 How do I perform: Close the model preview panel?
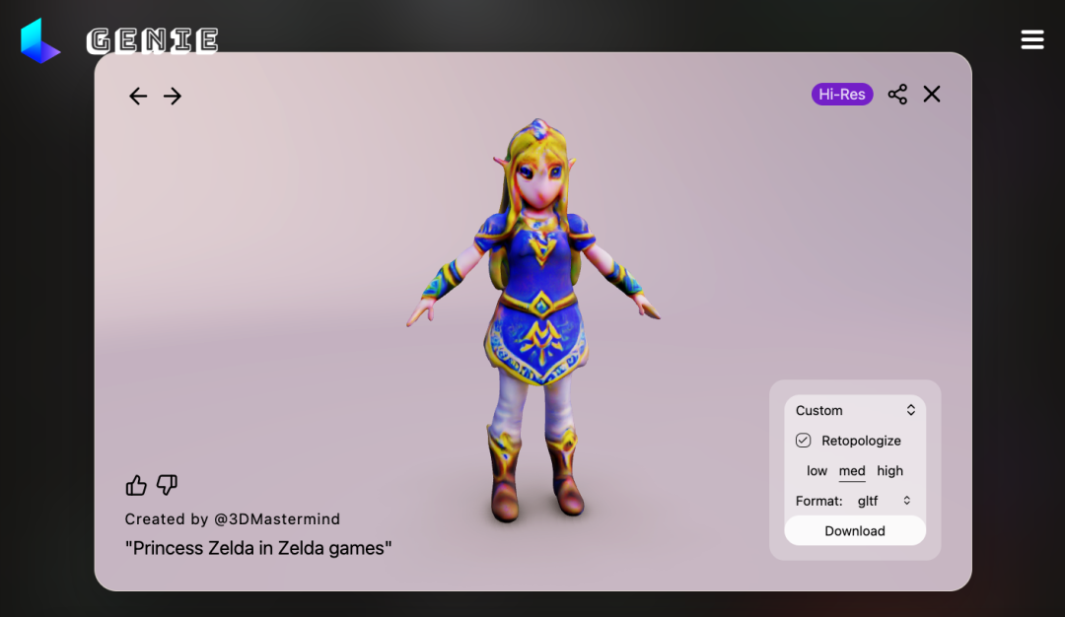click(x=932, y=95)
